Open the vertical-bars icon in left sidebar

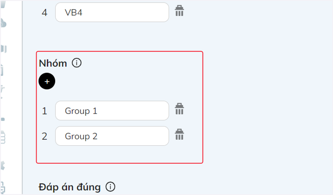pos(3,49)
